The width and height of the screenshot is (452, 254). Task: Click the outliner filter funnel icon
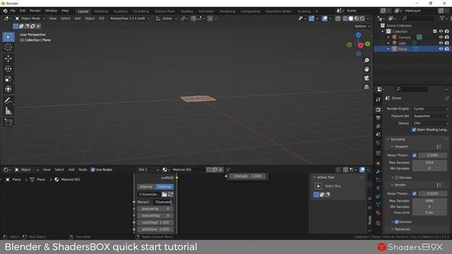pyautogui.click(x=442, y=18)
